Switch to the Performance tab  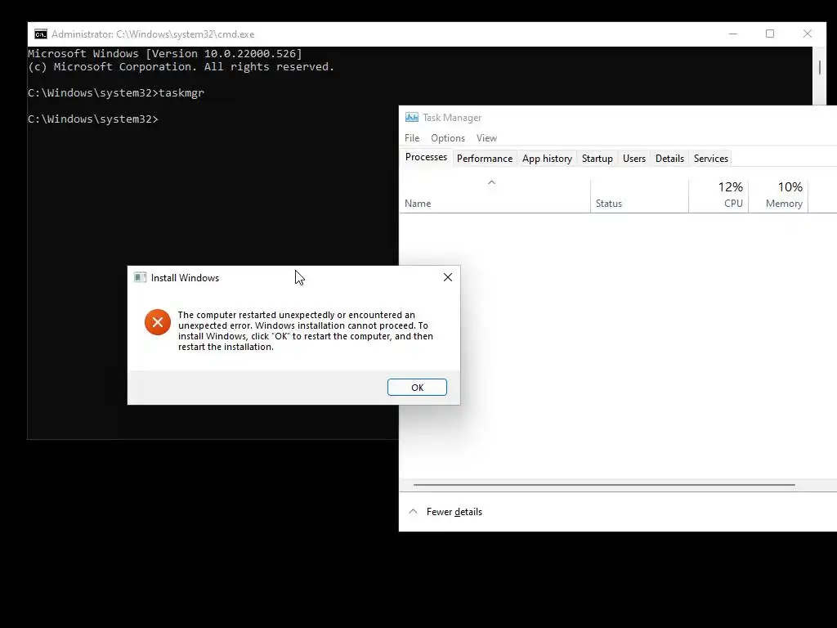pyautogui.click(x=485, y=159)
